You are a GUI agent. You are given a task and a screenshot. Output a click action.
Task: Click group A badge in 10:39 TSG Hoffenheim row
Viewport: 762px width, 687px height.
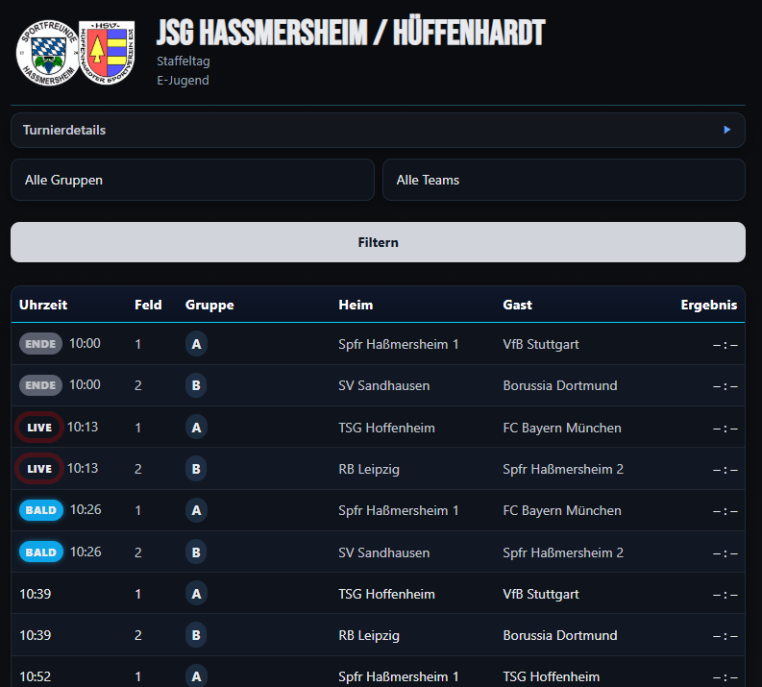click(x=196, y=594)
